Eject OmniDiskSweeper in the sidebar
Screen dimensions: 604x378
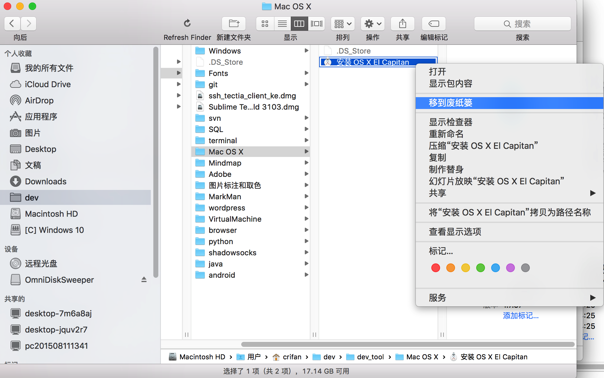coord(144,280)
